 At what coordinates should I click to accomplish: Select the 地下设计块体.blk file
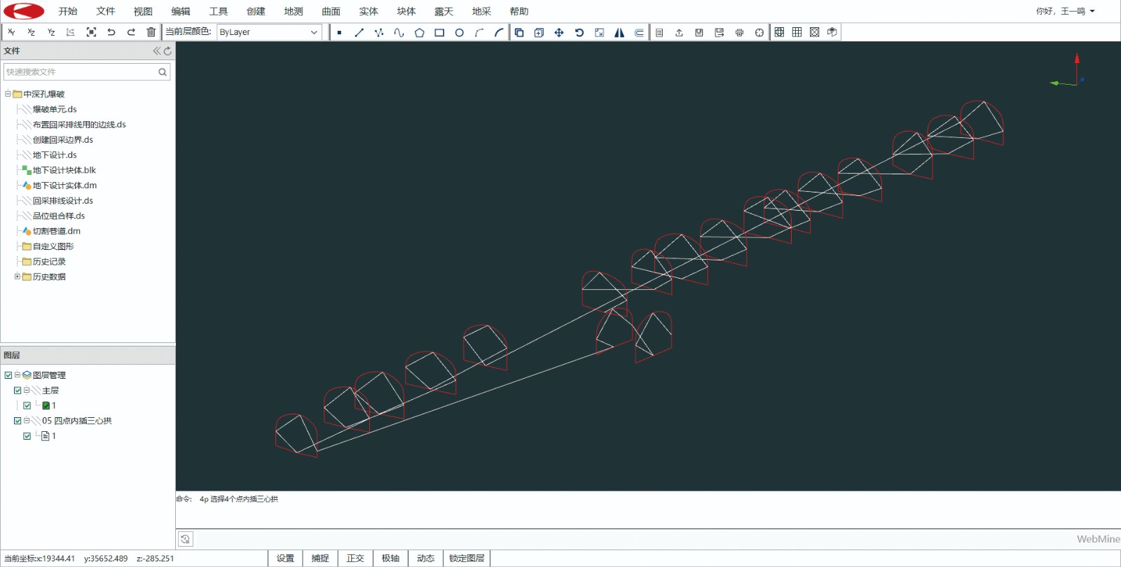tap(64, 170)
